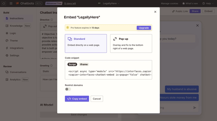This screenshot has width=217, height=121.
Task: Click the yellow warning icon in the banner
Action: point(68,28)
